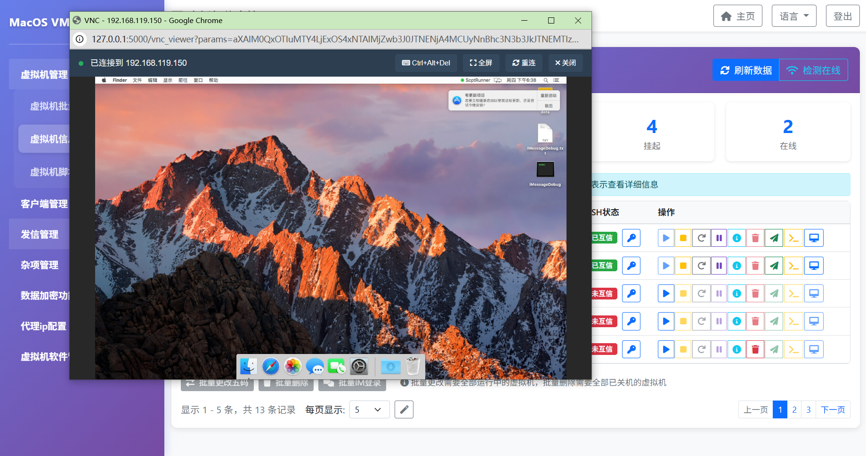The image size is (866, 456).
Task: Expand the 客户端管理 sidebar section
Action: [x=44, y=204]
